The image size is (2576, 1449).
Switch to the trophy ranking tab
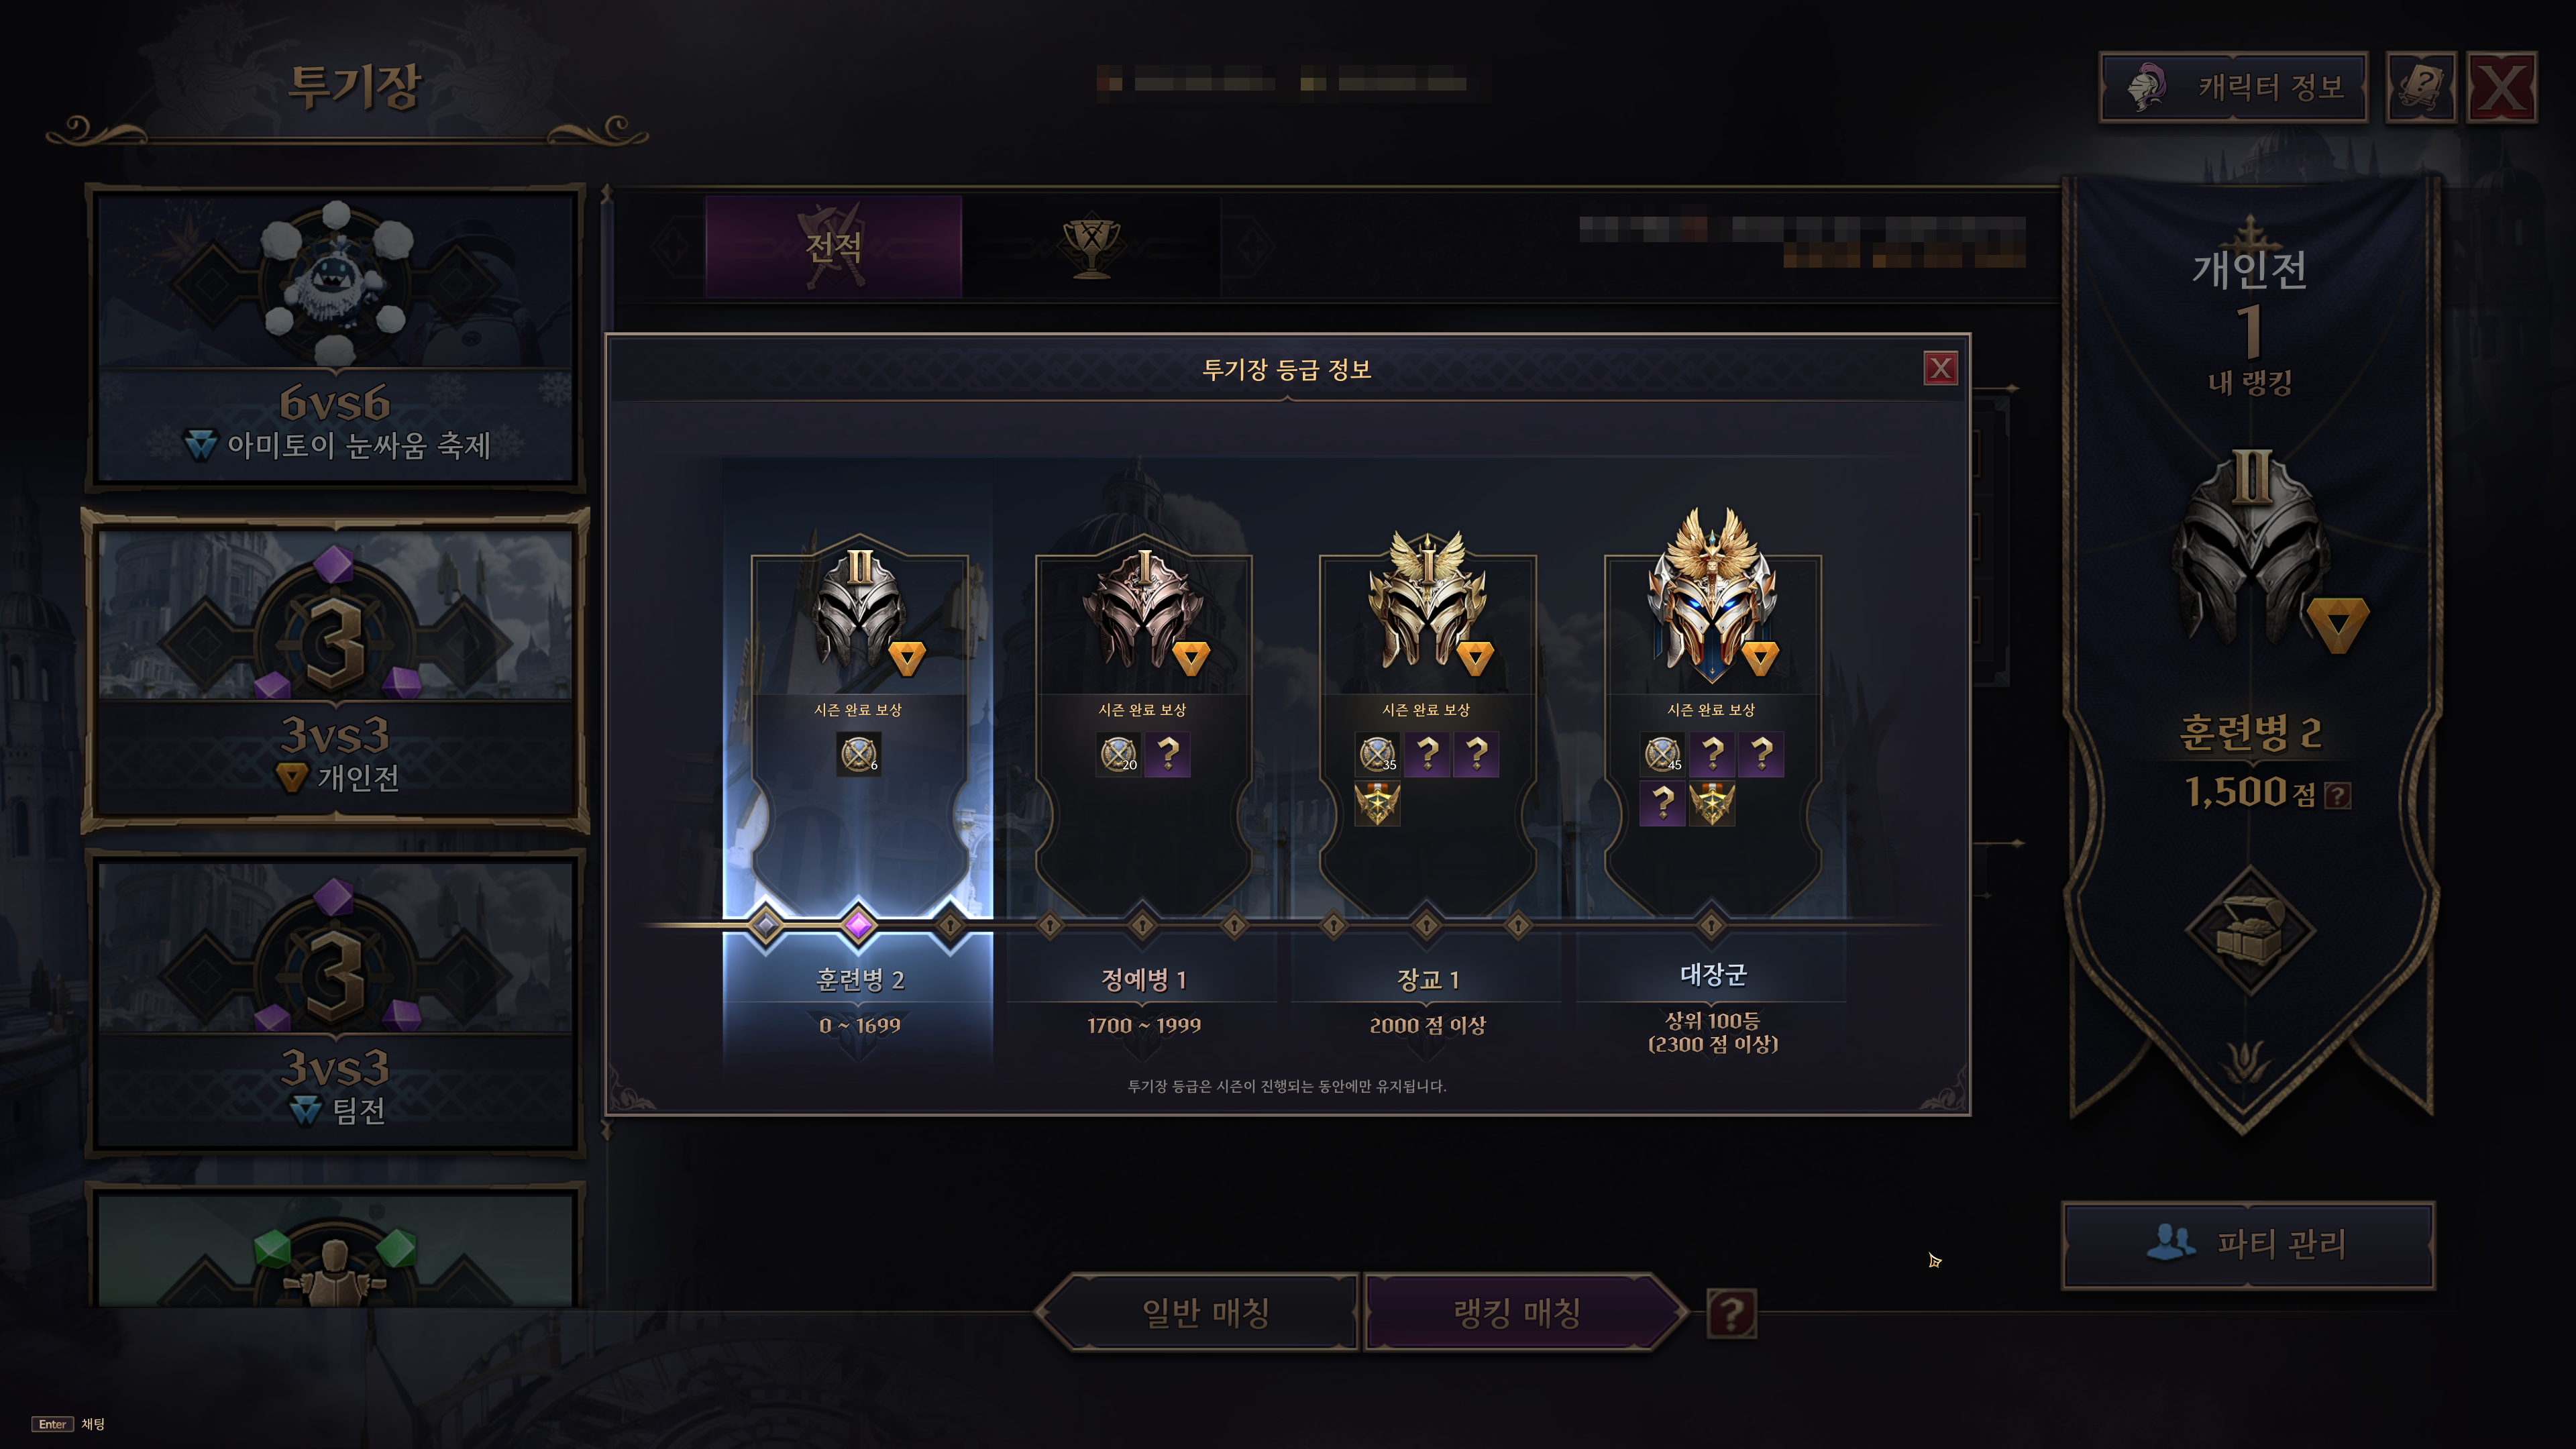[1091, 246]
